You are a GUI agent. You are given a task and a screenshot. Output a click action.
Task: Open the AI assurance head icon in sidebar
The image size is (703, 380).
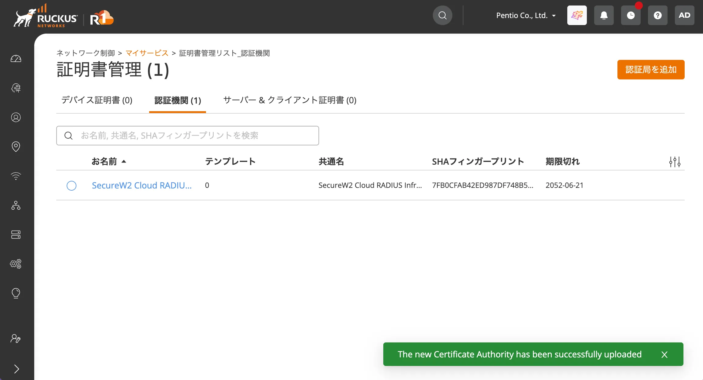[x=16, y=88]
